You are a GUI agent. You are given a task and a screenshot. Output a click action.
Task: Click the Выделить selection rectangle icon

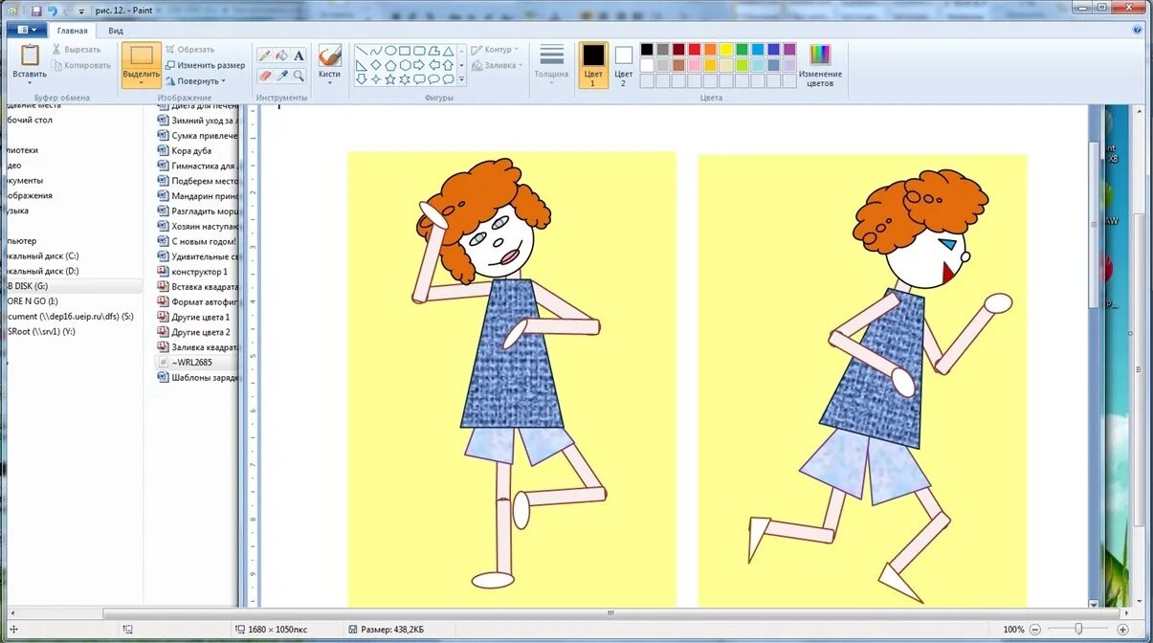[x=142, y=55]
